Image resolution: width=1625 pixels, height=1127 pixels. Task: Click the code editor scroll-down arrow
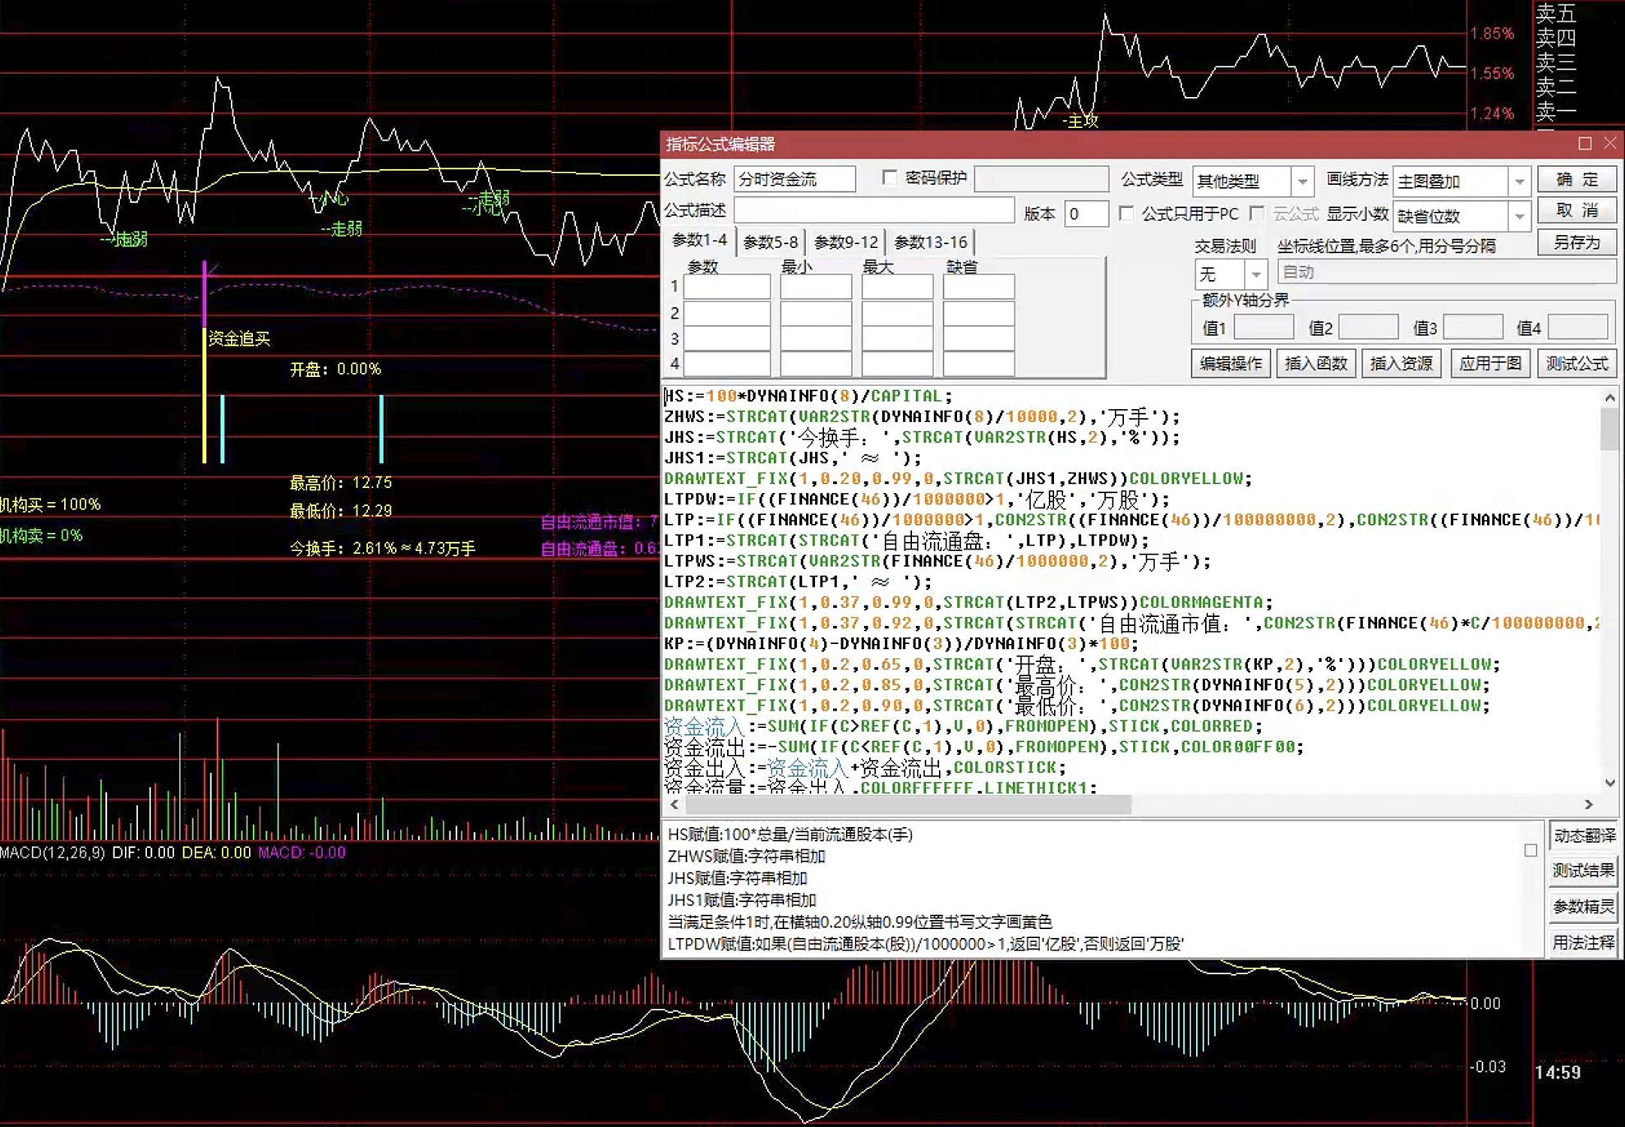tap(1609, 783)
